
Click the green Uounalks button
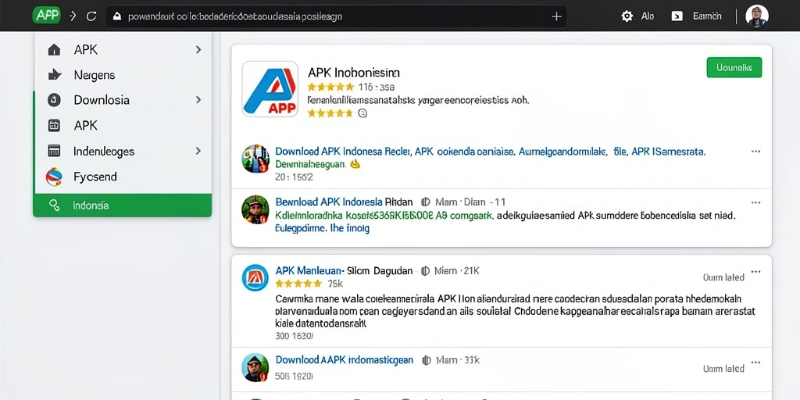(x=734, y=67)
